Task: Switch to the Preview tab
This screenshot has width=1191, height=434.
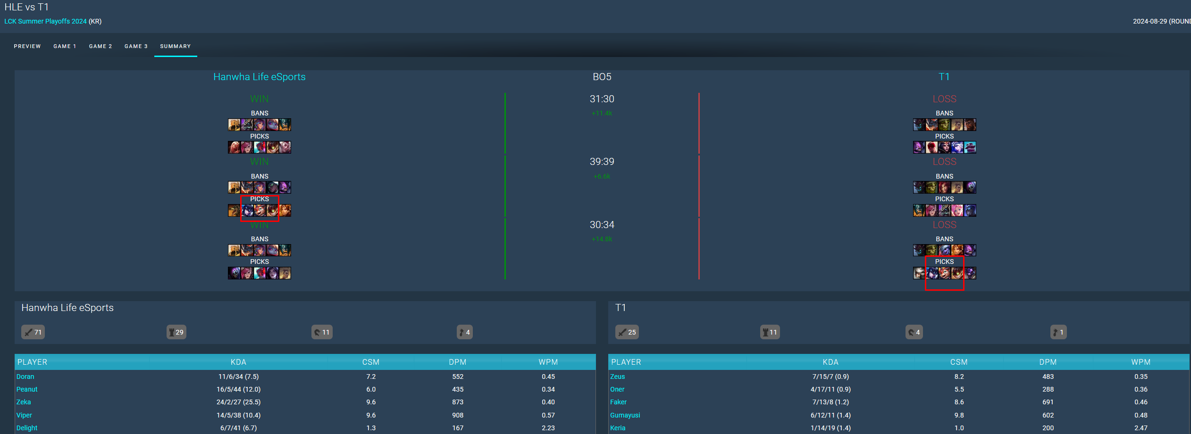Action: click(x=27, y=46)
